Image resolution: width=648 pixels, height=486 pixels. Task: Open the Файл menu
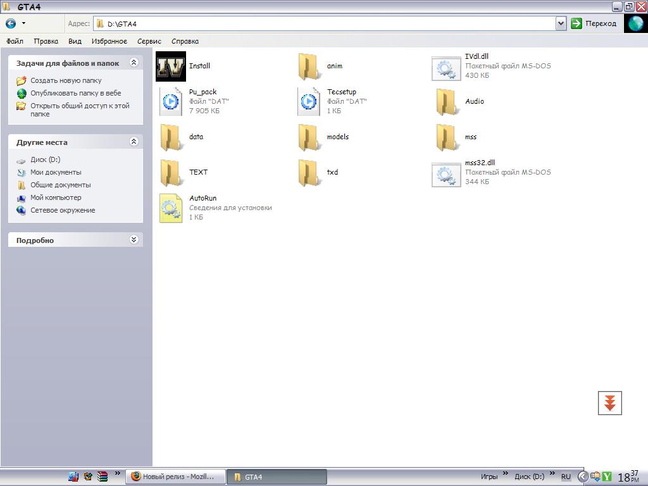tap(15, 41)
